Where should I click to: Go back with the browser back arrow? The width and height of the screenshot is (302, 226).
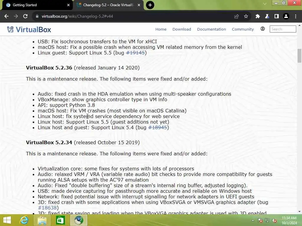click(6, 16)
